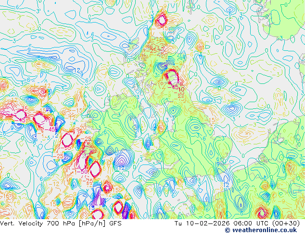Click the '-50' contour label
The image size is (305, 235).
pos(82,172)
